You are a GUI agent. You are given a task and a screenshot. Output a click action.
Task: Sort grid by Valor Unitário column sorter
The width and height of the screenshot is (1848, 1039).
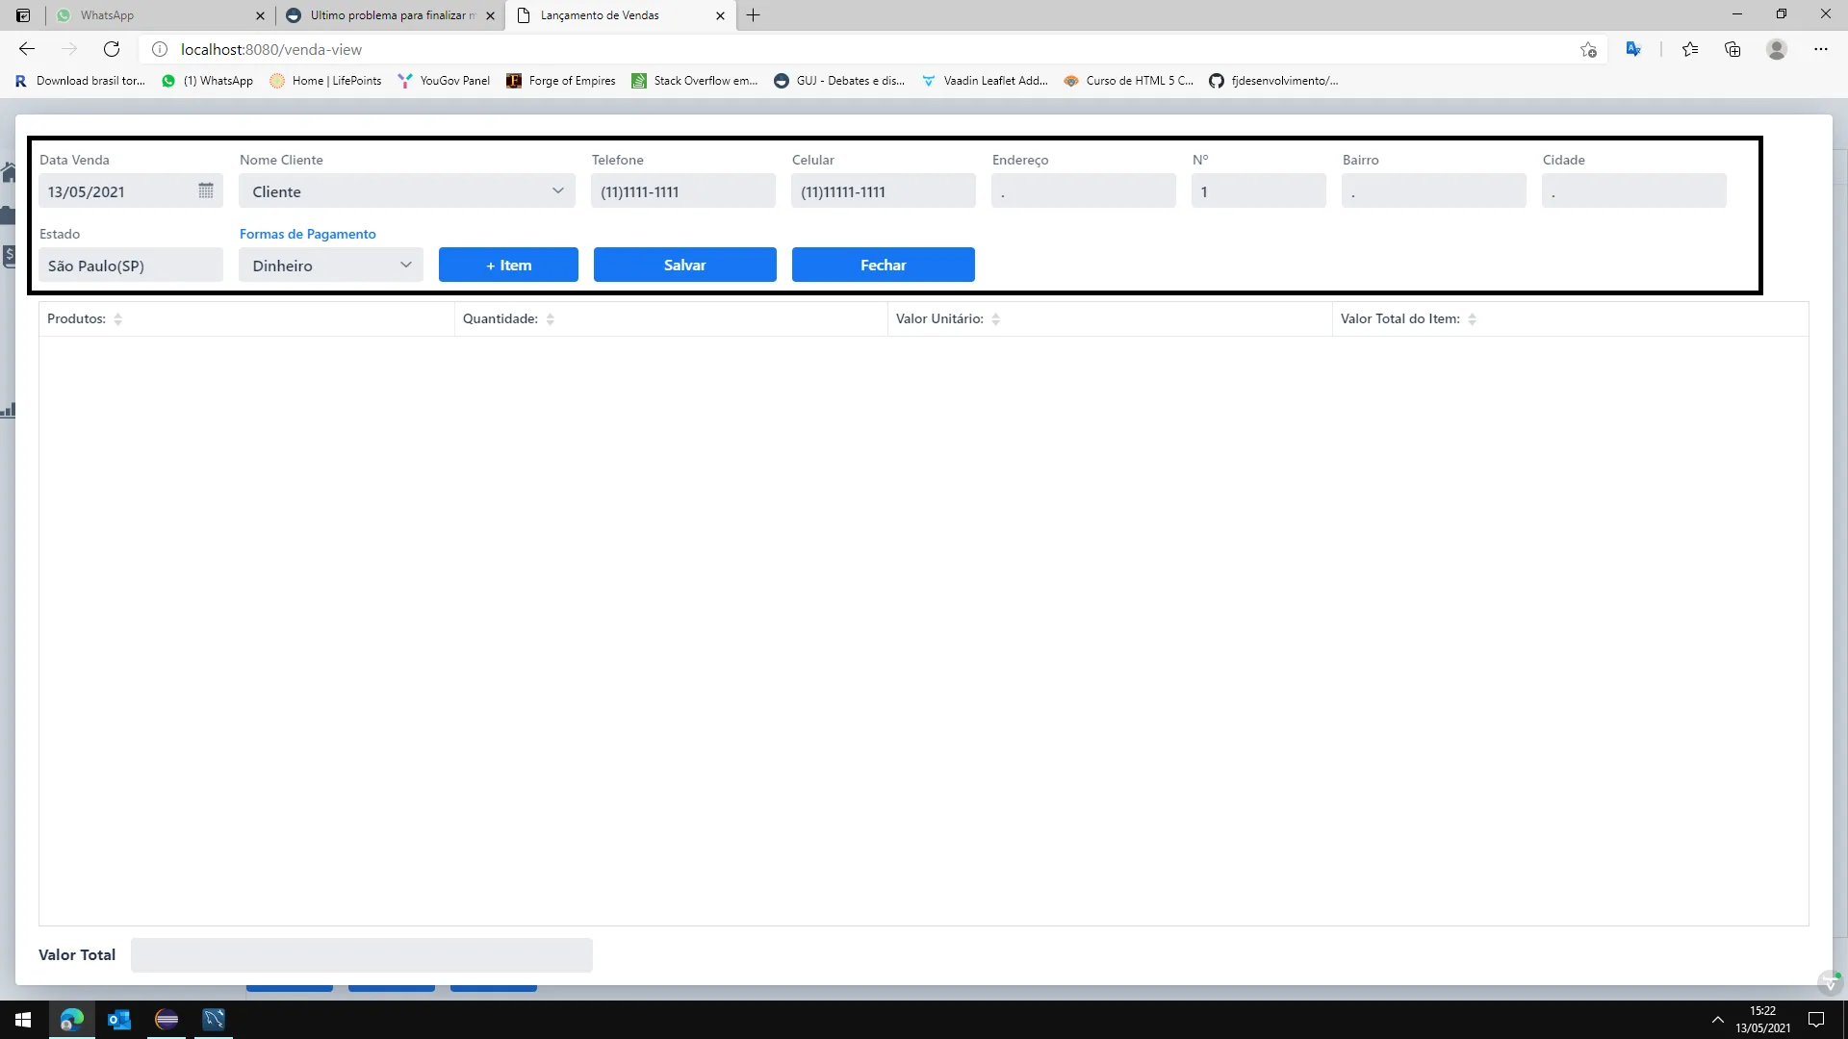pos(995,319)
